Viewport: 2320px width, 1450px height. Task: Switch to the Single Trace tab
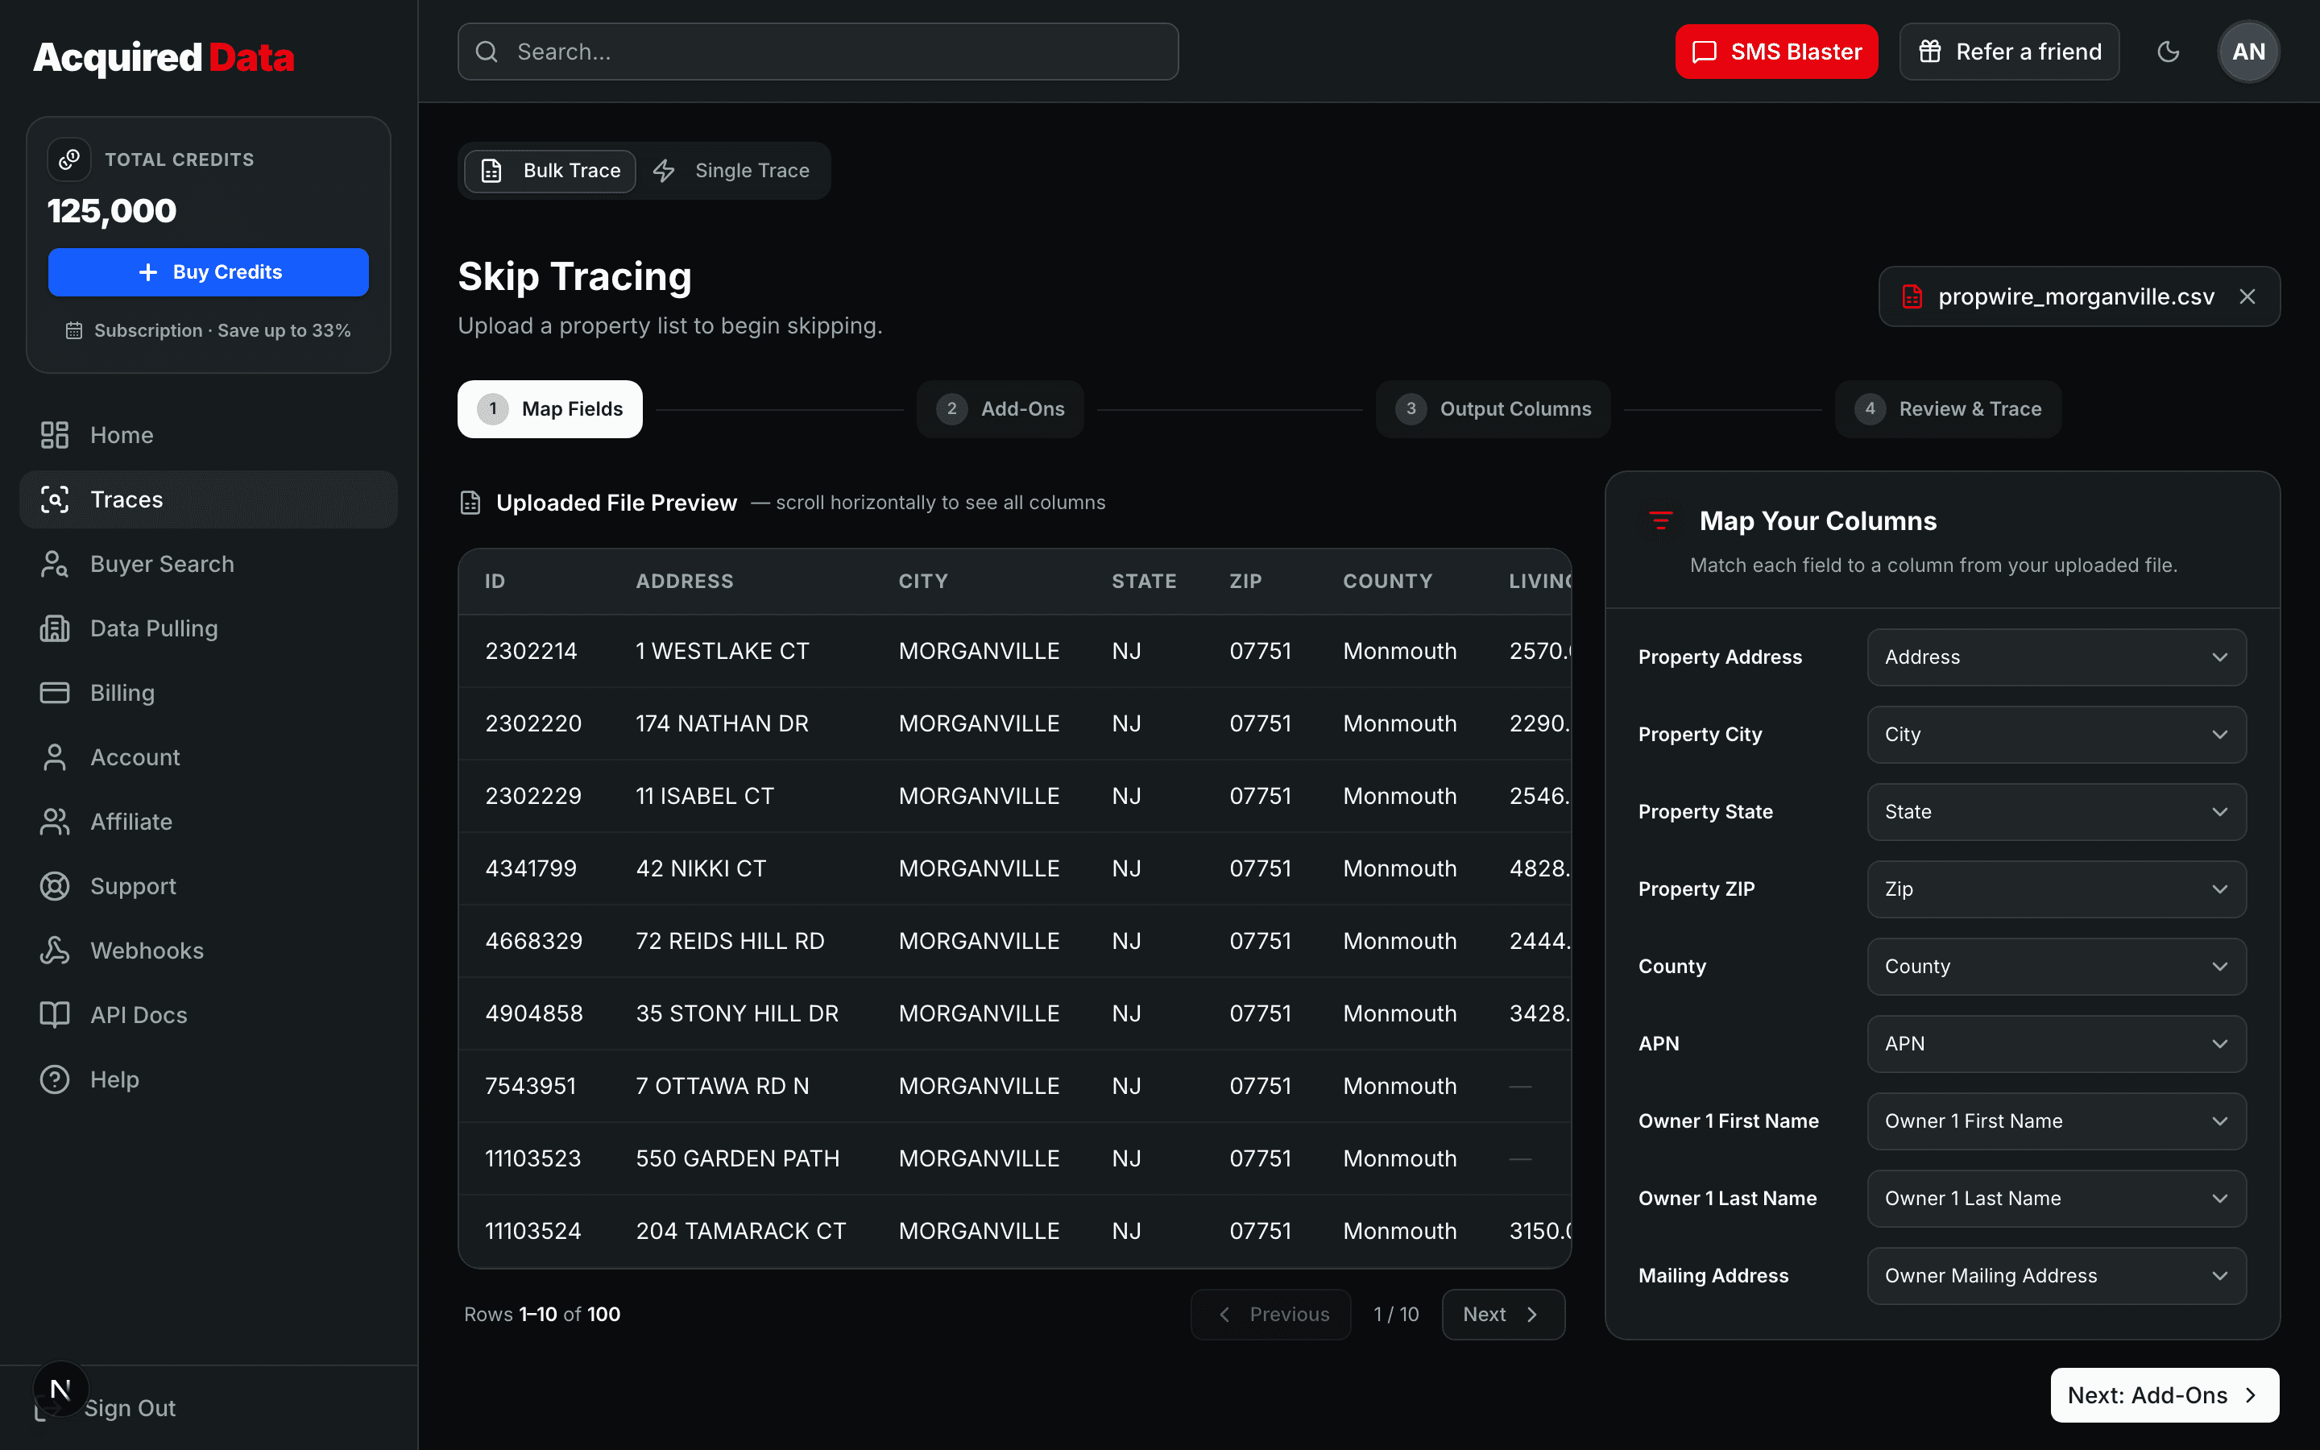tap(731, 171)
